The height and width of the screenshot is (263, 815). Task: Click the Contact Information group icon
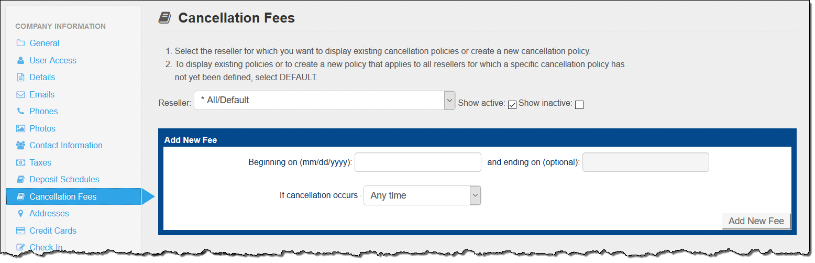coord(20,145)
